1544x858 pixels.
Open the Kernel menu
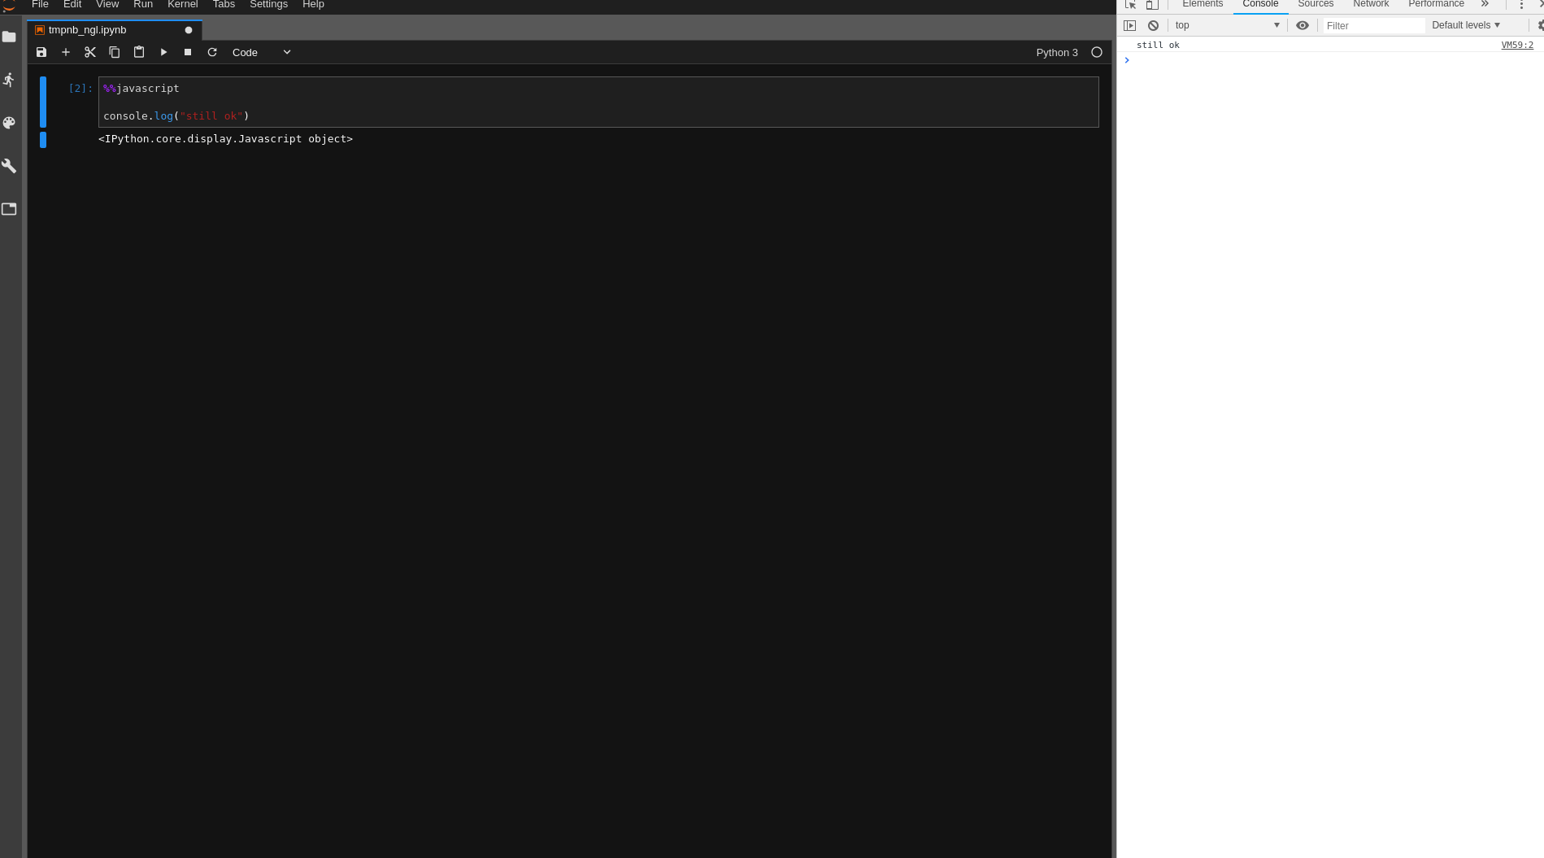[182, 5]
